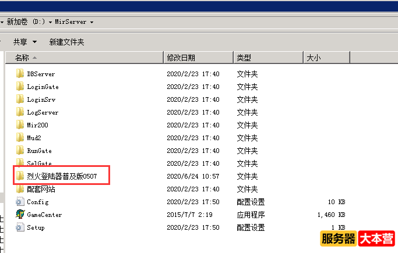Select the RunGate folder icon
Image resolution: width=398 pixels, height=253 pixels.
pos(20,150)
